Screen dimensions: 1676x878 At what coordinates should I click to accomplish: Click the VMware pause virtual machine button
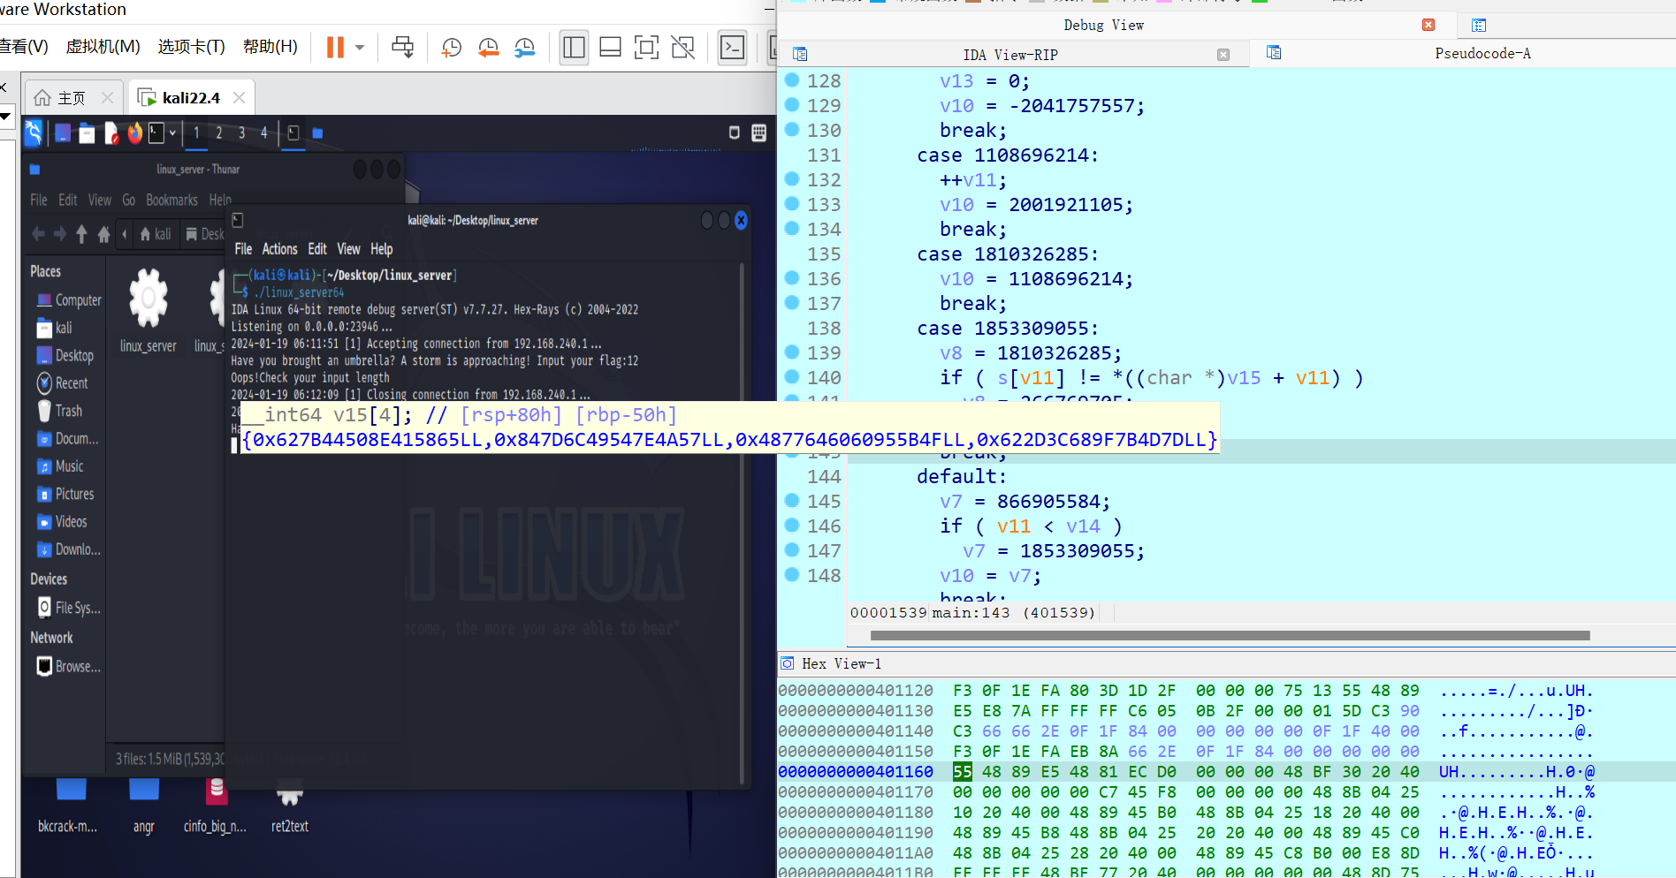pos(335,48)
